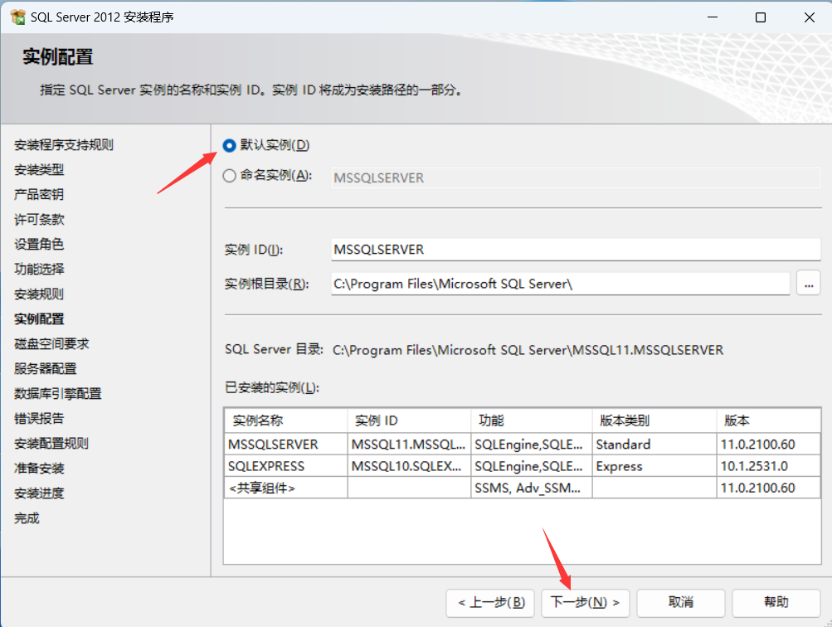Screen dimensions: 832x627
Task: Click the 实例名称 column header
Action: tap(286, 420)
